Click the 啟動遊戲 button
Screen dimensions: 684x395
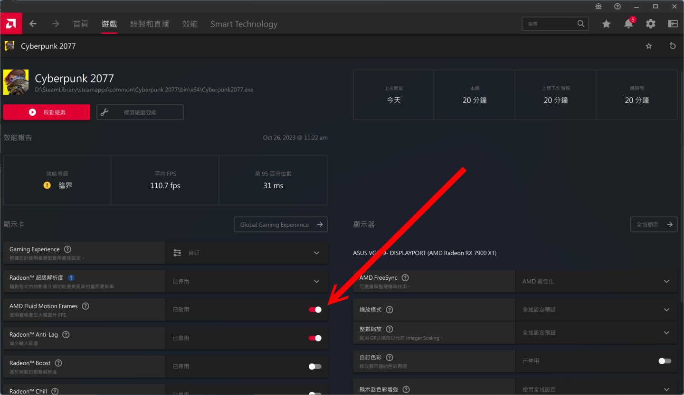click(47, 112)
